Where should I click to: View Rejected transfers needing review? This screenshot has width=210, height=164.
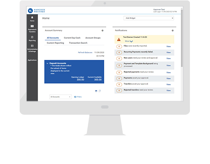[169, 91]
